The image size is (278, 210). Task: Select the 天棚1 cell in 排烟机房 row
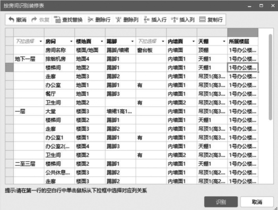[x=212, y=59]
